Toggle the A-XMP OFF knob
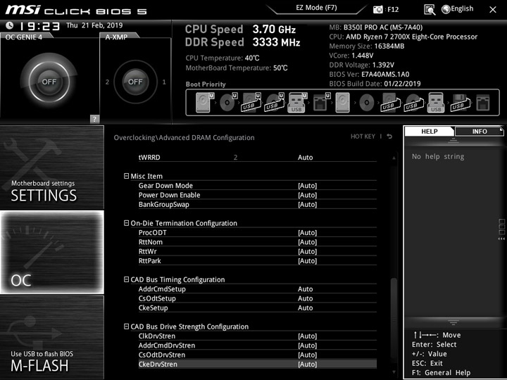507x380 pixels. [135, 82]
